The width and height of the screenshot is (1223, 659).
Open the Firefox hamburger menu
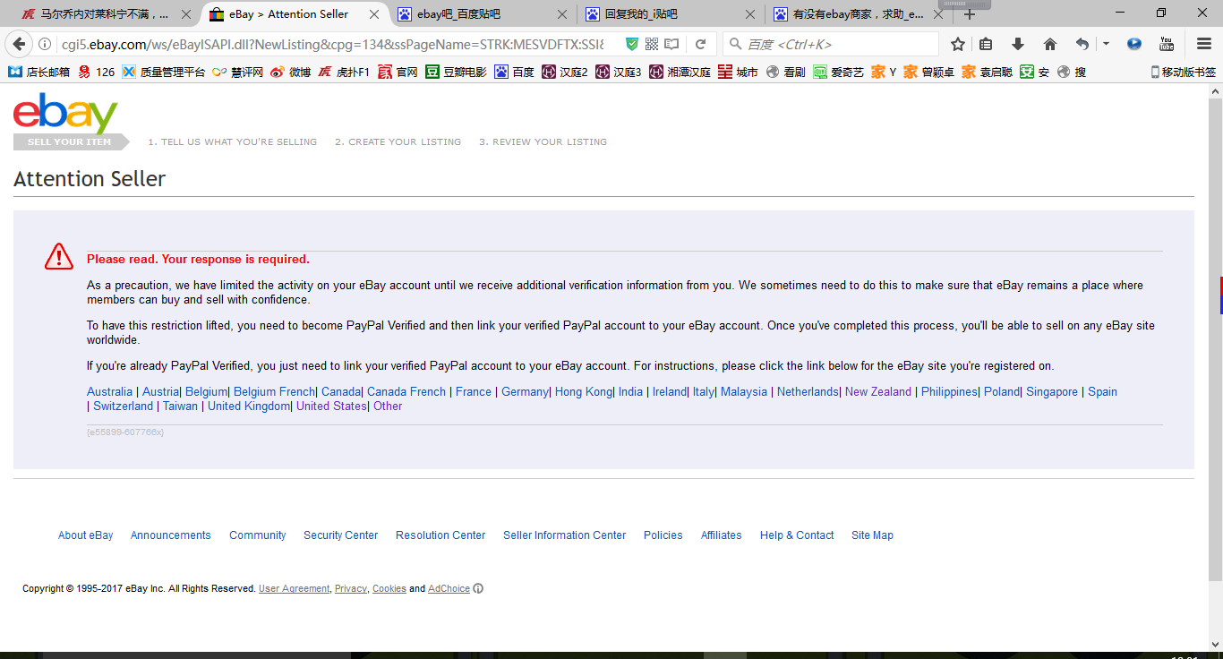1204,44
